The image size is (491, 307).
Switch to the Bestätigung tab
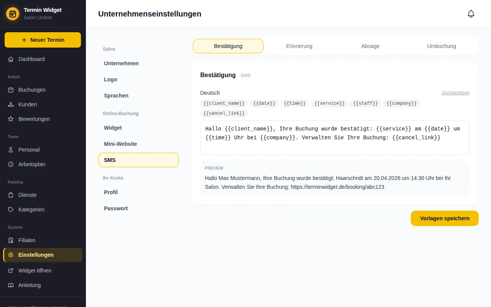(x=228, y=46)
